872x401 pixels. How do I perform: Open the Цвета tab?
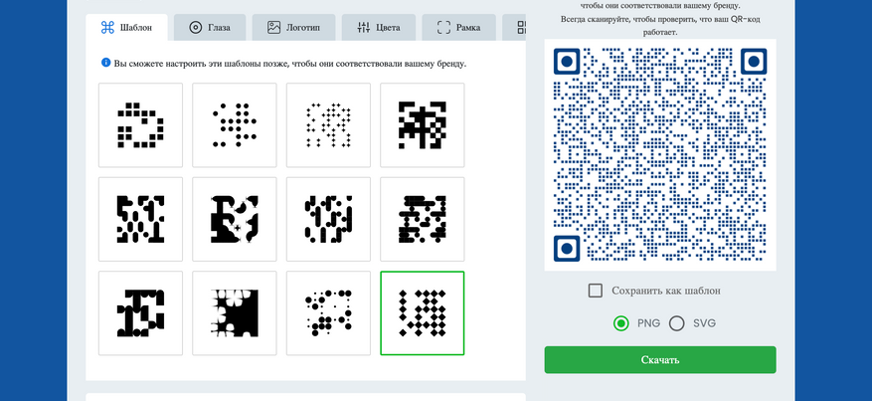[x=378, y=28]
